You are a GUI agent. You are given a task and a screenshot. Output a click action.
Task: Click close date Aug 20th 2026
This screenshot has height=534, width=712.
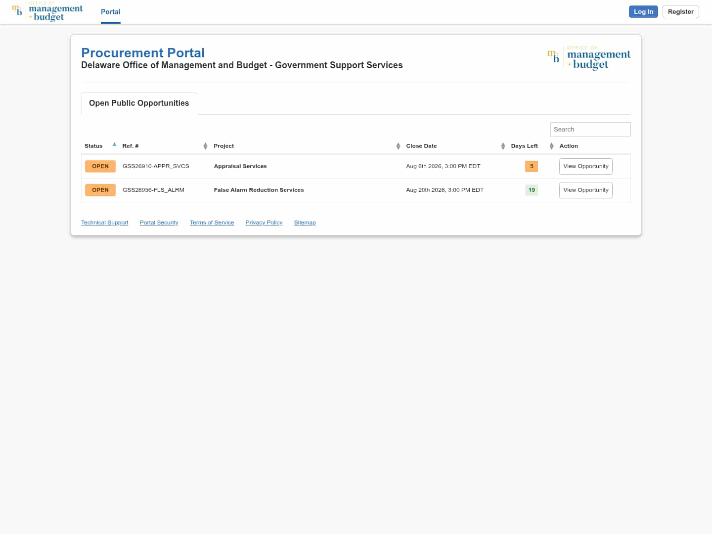pos(445,190)
